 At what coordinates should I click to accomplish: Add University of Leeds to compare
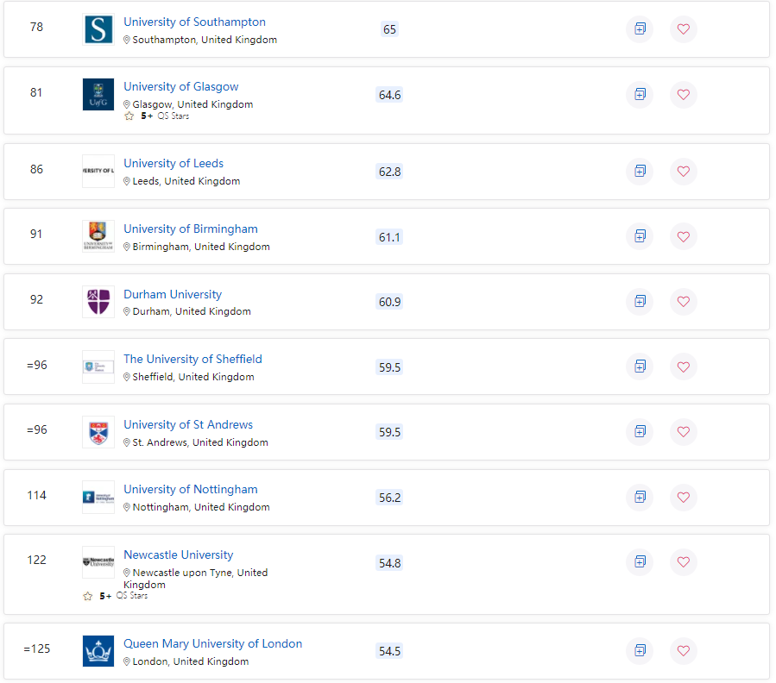pyautogui.click(x=640, y=172)
